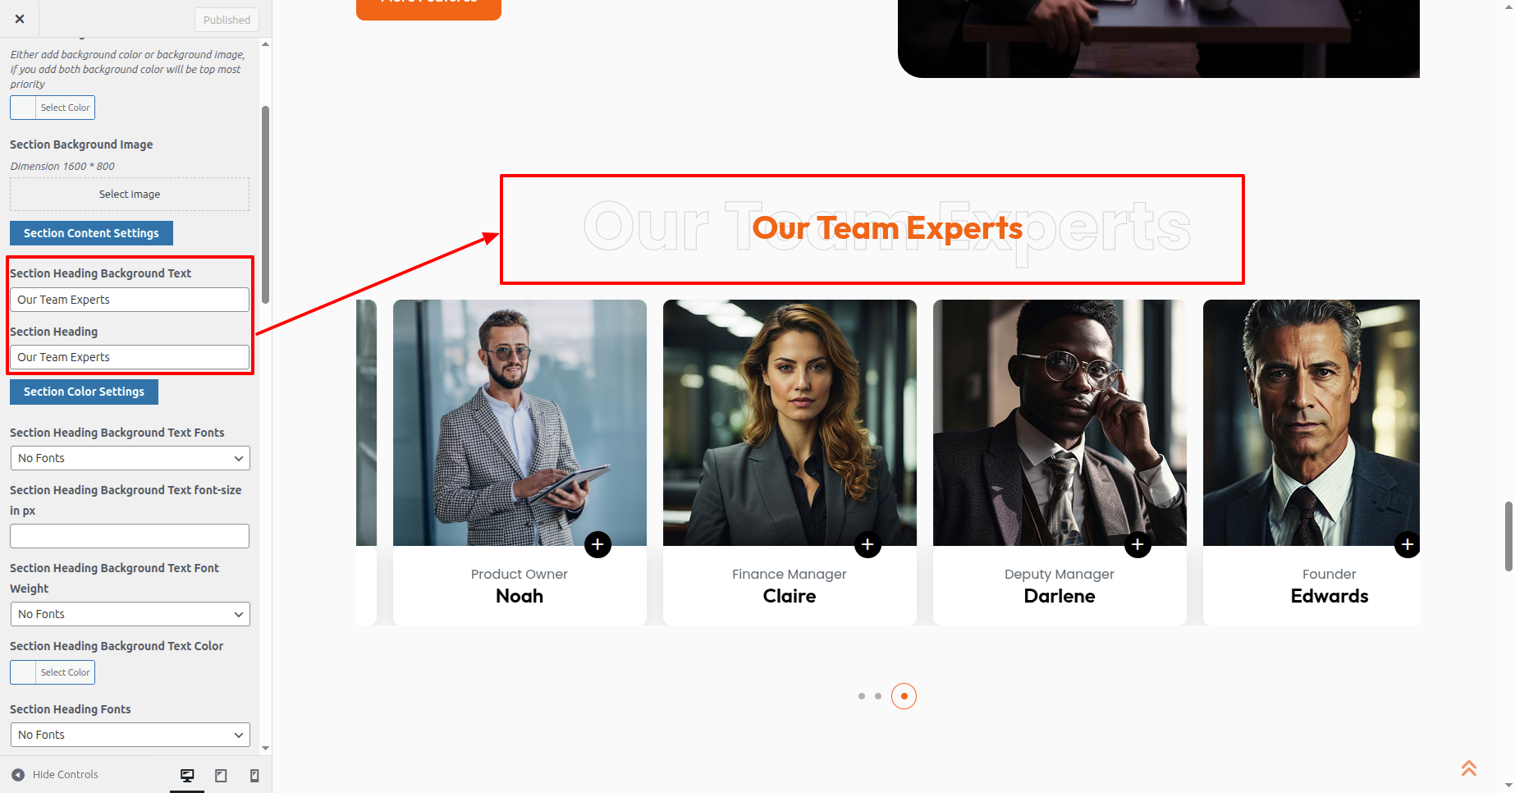Click plus icon on Noah's card
Image resolution: width=1515 pixels, height=793 pixels.
click(x=597, y=544)
